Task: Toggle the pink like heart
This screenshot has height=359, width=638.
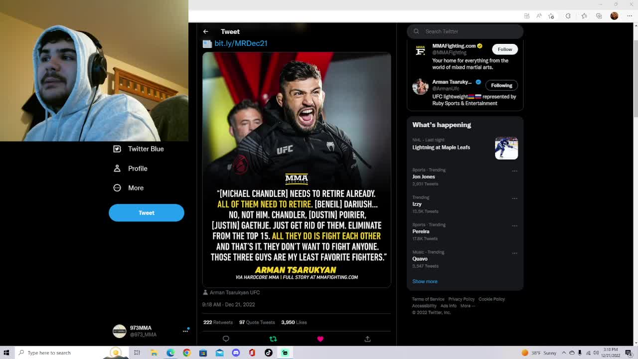Action: point(320,339)
